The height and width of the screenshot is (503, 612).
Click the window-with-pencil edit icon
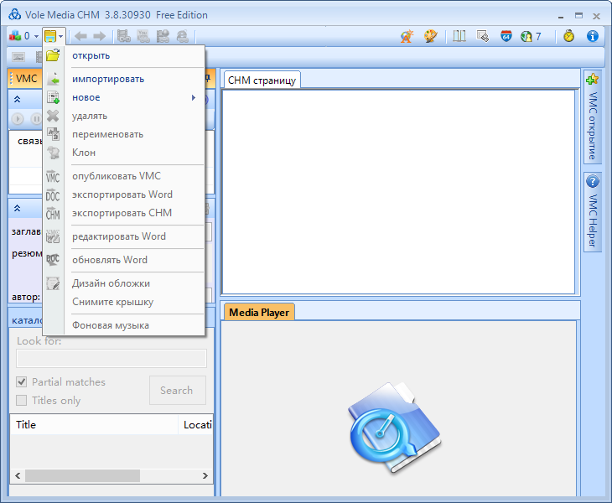point(482,36)
